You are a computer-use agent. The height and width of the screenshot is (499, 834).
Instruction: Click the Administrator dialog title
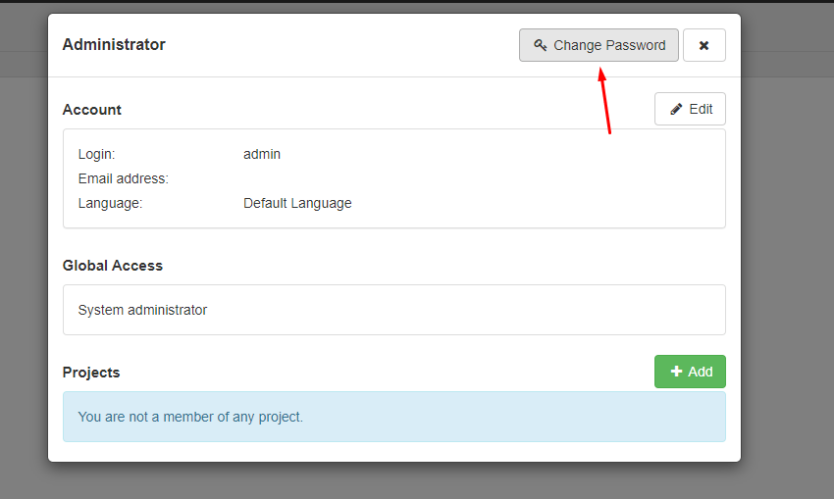click(x=114, y=44)
